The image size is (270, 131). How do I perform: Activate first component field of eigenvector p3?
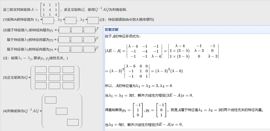pyautogui.click(x=65, y=49)
